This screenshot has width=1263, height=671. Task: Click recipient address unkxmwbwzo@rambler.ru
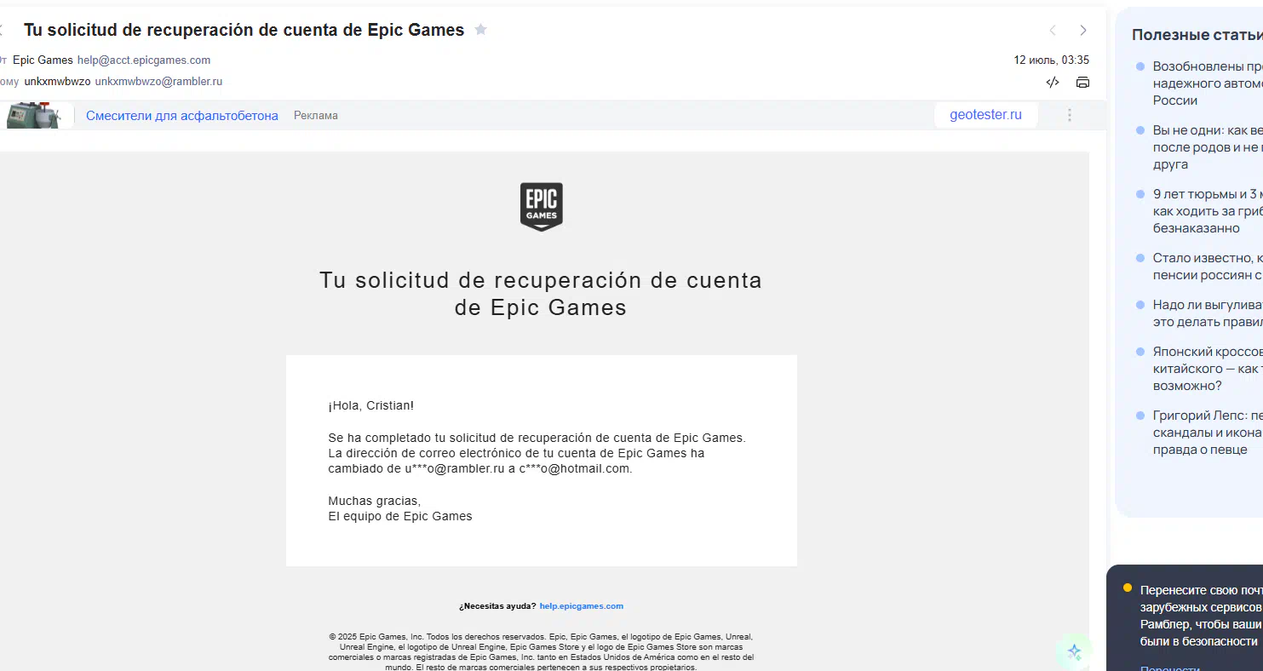pos(158,82)
